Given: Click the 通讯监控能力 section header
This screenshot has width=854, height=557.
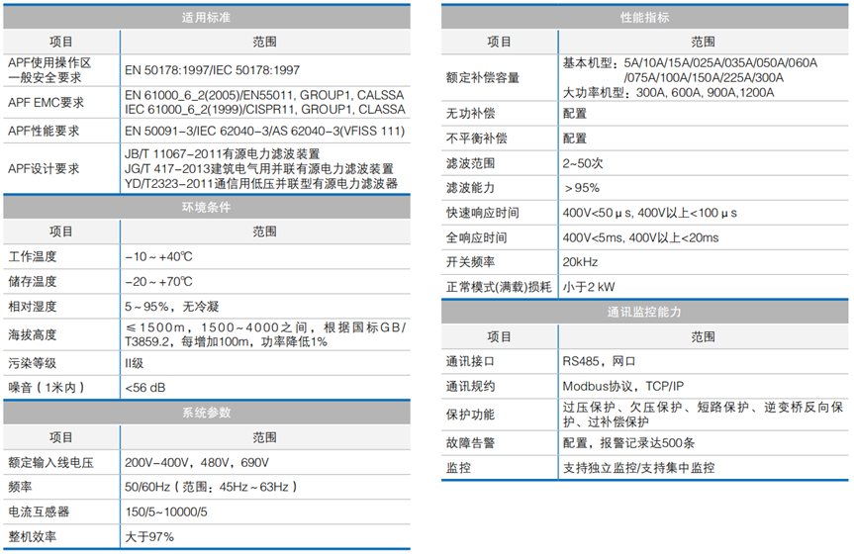Looking at the screenshot, I should [x=644, y=312].
